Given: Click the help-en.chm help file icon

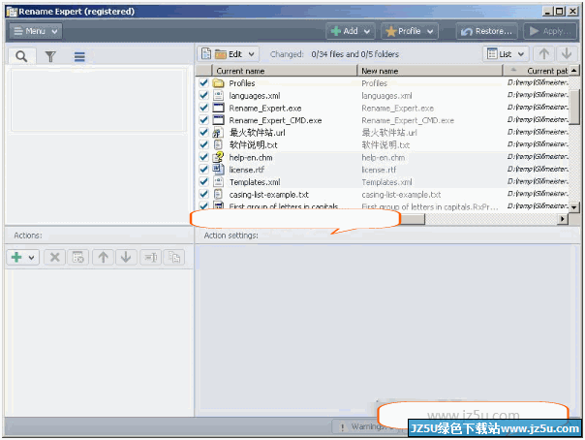Looking at the screenshot, I should pos(218,157).
